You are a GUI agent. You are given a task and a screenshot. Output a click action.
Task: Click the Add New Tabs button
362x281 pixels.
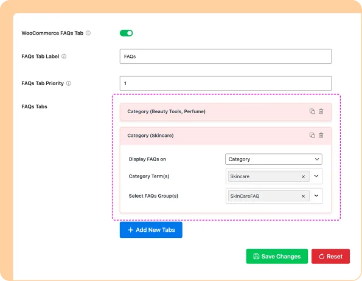pos(151,230)
